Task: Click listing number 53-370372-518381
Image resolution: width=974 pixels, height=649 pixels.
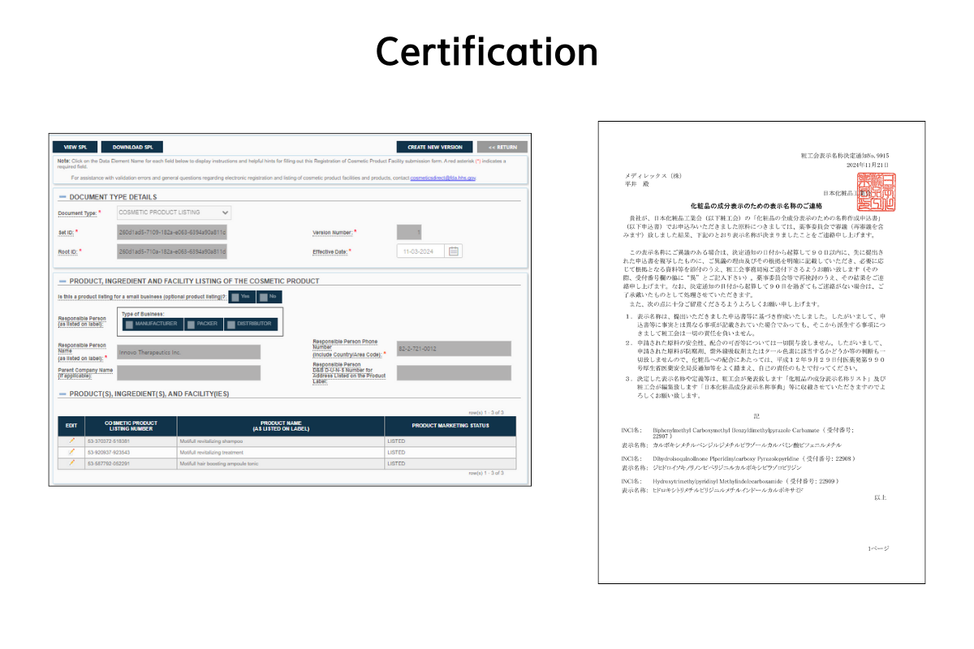Action: coord(110,441)
